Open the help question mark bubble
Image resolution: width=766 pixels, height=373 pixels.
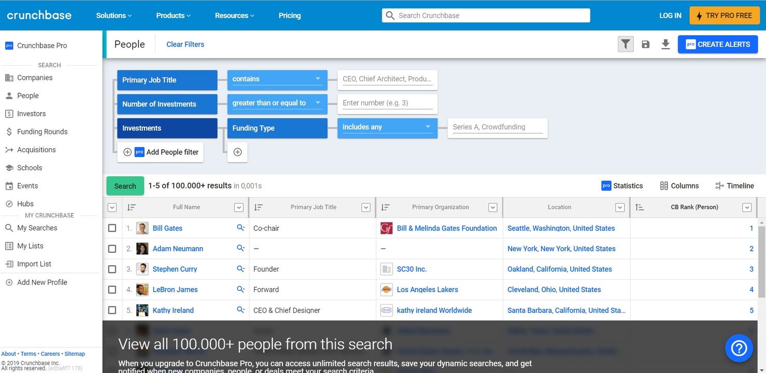pyautogui.click(x=739, y=348)
